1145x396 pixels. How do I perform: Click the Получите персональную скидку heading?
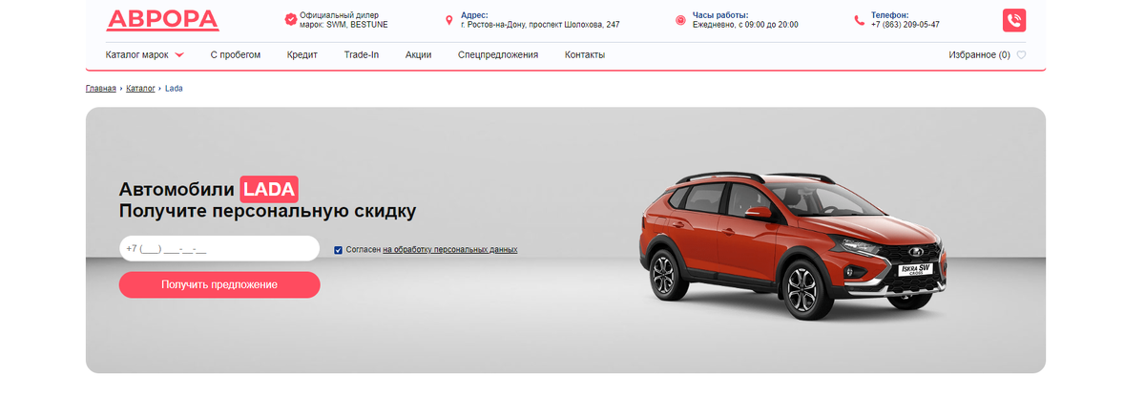point(267,212)
